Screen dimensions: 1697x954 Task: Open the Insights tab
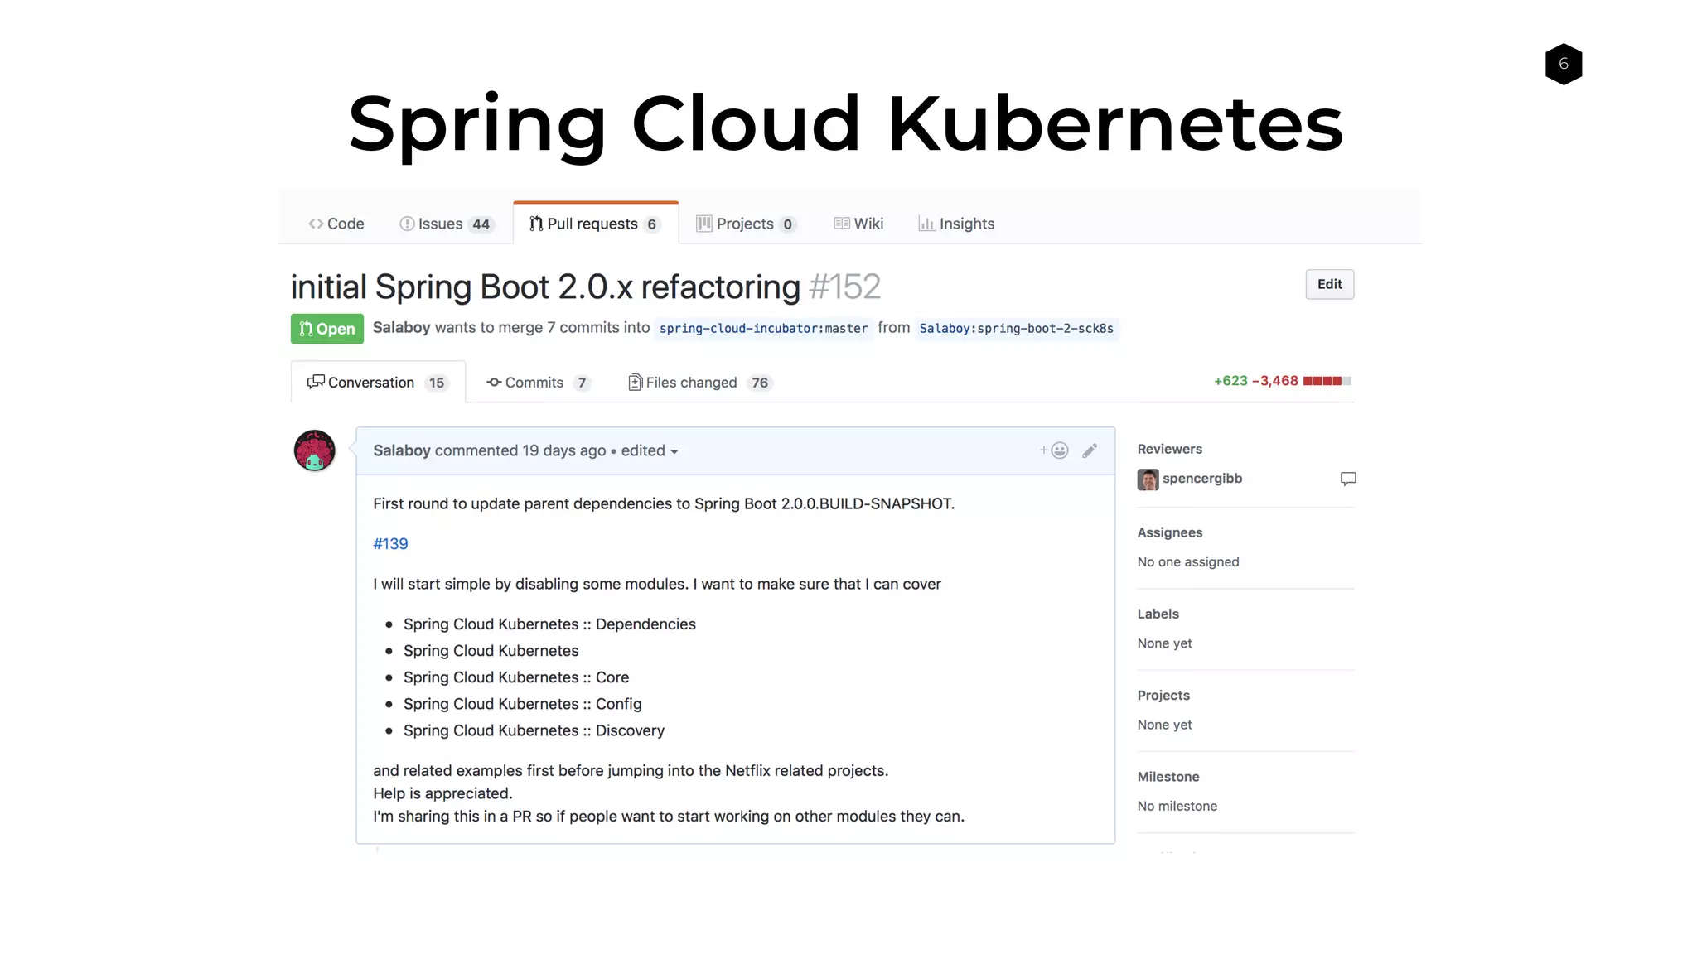pos(956,224)
